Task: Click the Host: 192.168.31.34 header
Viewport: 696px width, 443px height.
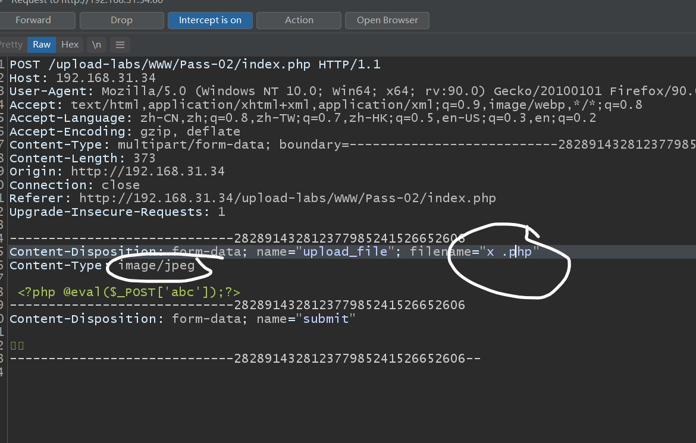Action: click(83, 78)
